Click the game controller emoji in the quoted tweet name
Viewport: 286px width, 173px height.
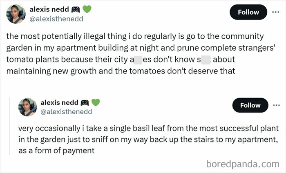click(85, 102)
